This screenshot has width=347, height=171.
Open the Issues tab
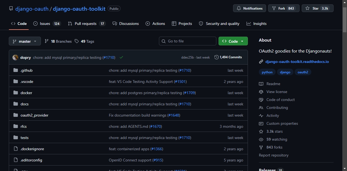[x=47, y=24]
